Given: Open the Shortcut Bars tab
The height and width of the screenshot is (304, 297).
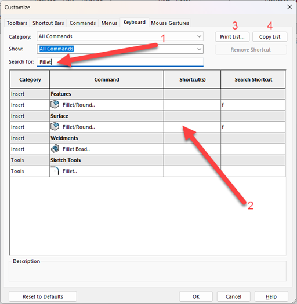Looking at the screenshot, I should point(48,23).
